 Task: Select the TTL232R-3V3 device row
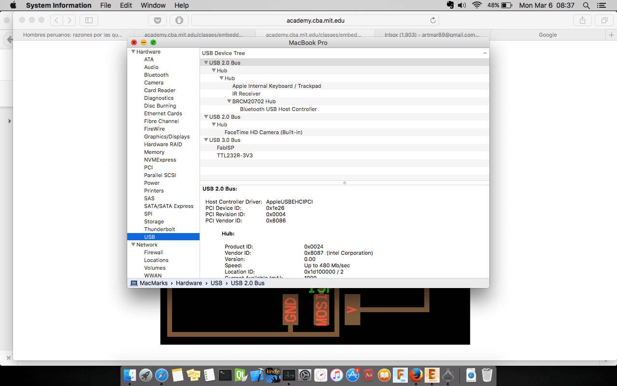(x=345, y=155)
